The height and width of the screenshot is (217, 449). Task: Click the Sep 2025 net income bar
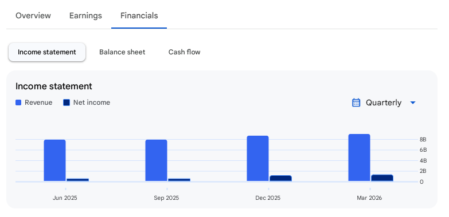tap(179, 180)
